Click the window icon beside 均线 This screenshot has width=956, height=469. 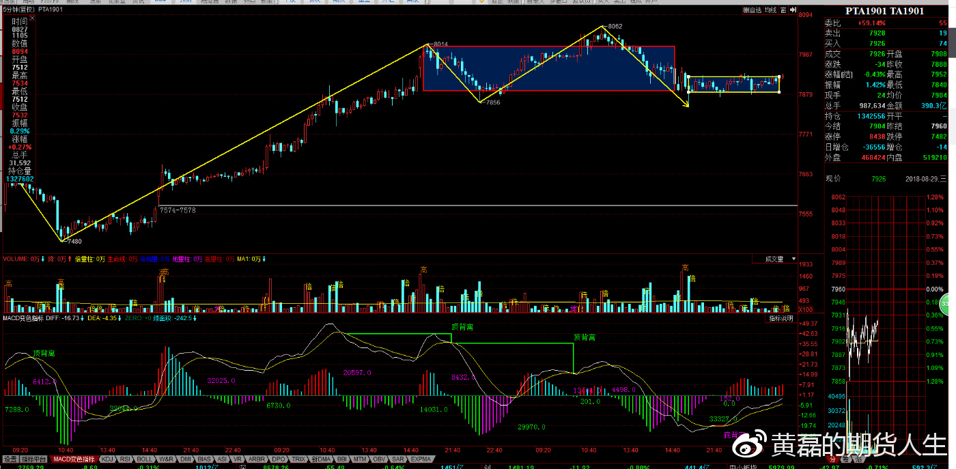tap(783, 10)
